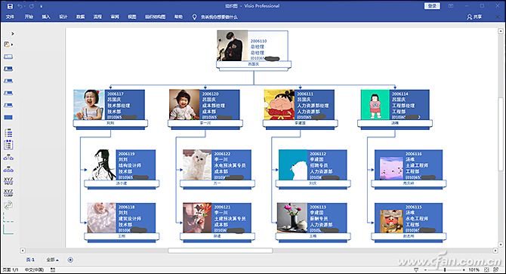Select the box with ID 2006112
The height and width of the screenshot is (274, 506).
tap(313, 169)
